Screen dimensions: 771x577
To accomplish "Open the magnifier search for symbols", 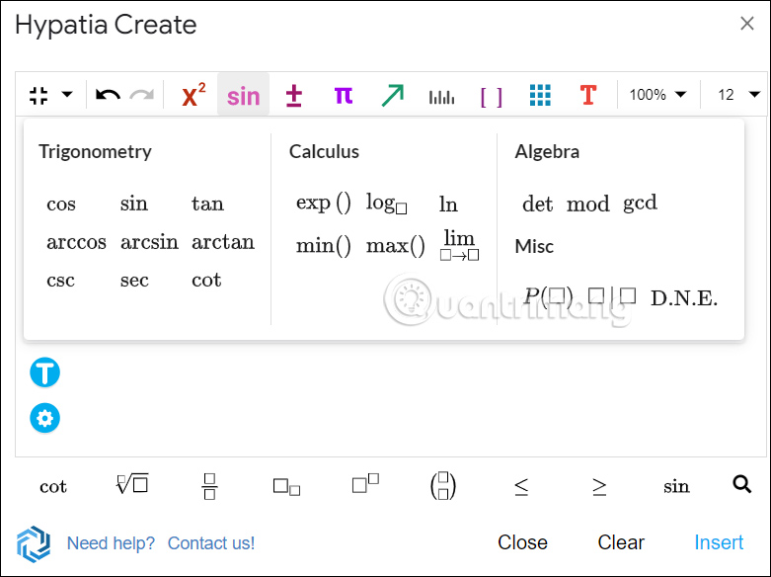I will 742,484.
